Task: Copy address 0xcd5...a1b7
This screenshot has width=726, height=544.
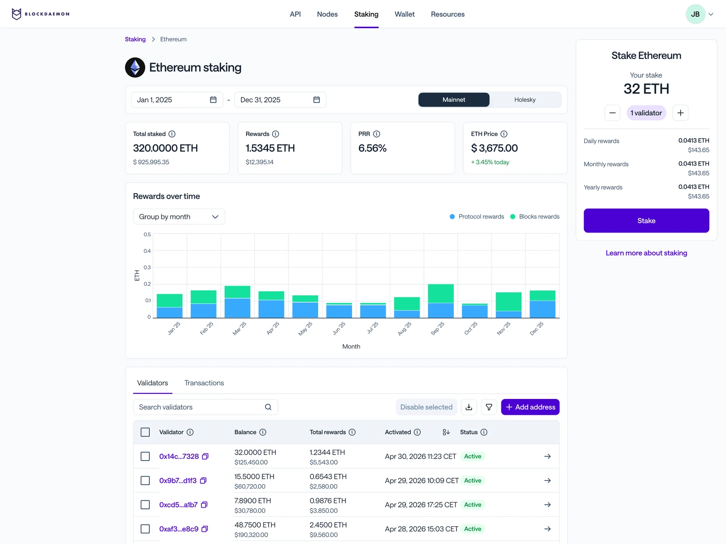Action: (204, 505)
